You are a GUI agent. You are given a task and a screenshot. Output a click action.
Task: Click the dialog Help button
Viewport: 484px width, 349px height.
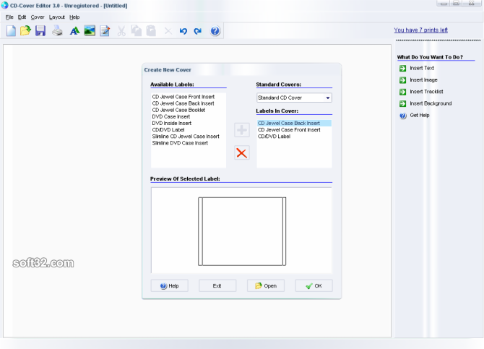170,285
